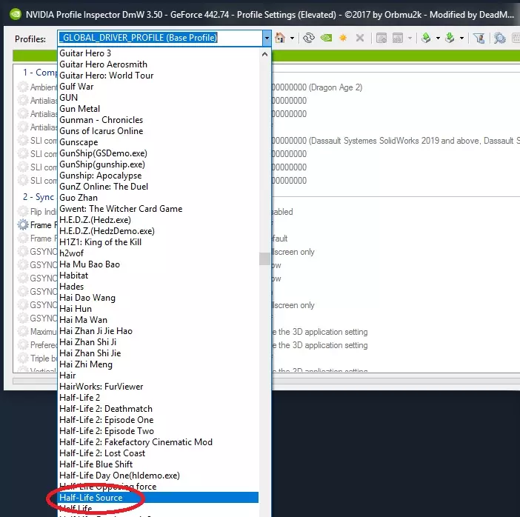Select 'Half-Life Source' profile
This screenshot has width=520, height=517.
point(159,498)
